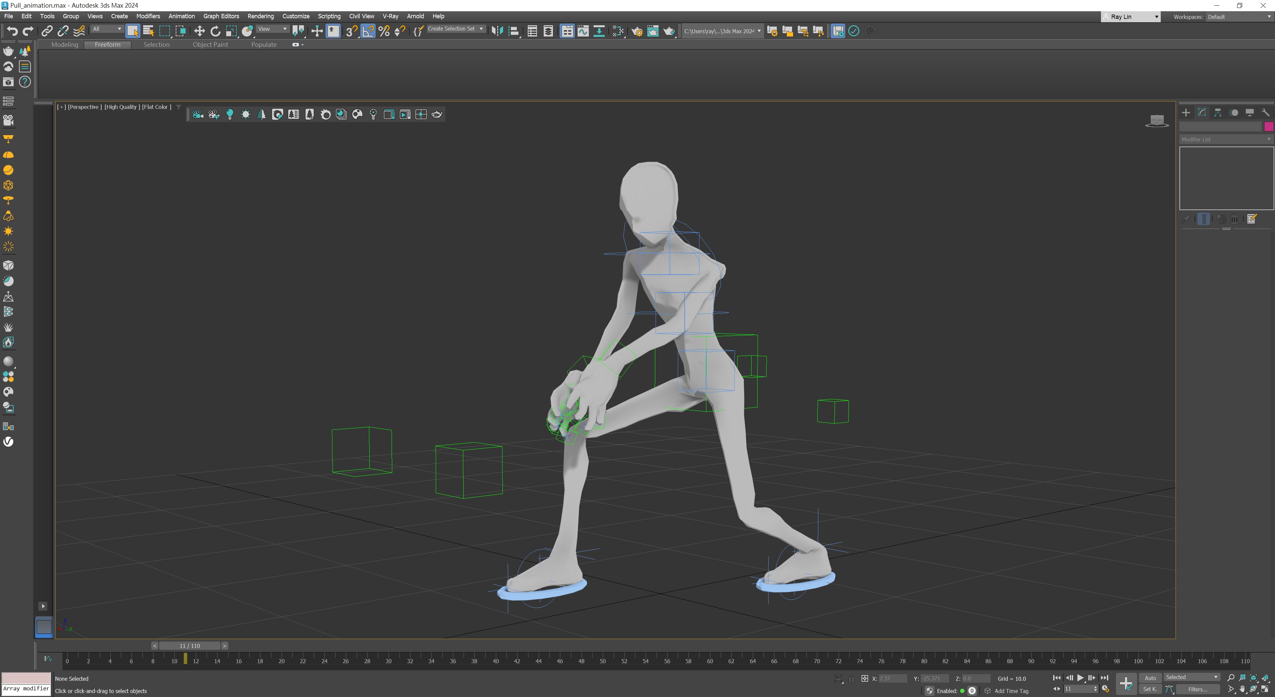Click the Mirror tool icon

point(497,31)
